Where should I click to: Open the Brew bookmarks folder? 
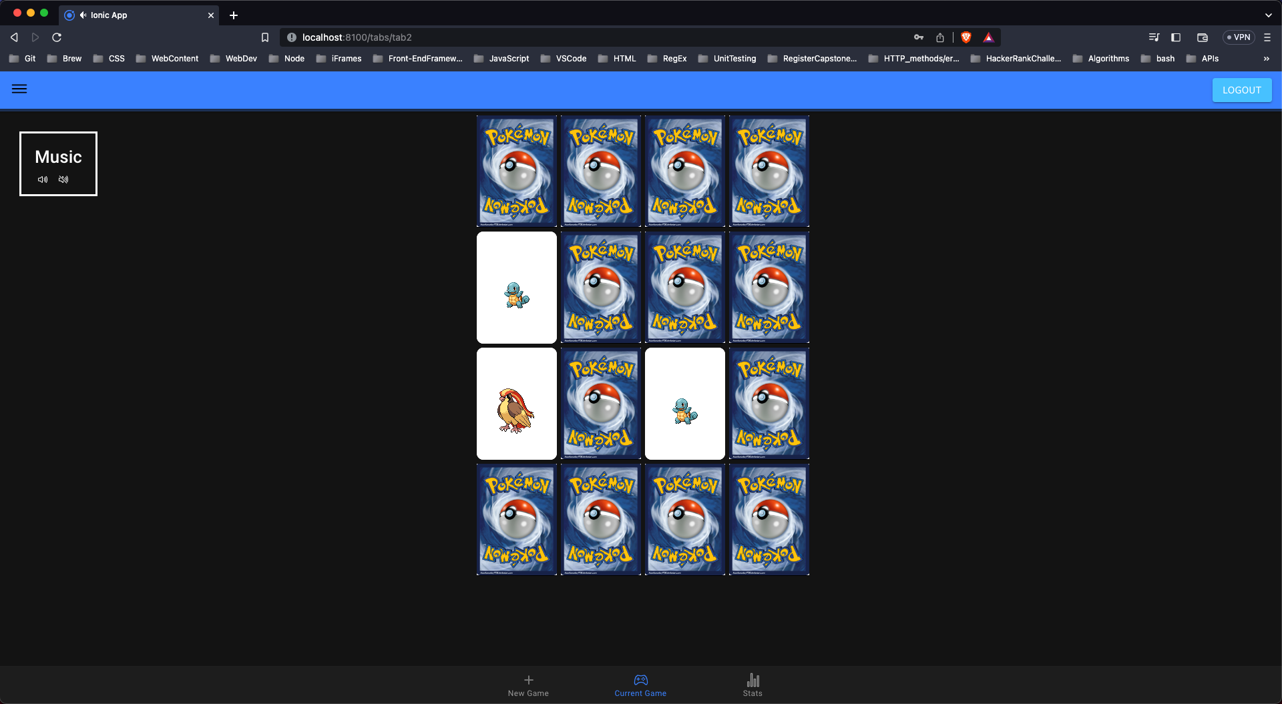[64, 59]
